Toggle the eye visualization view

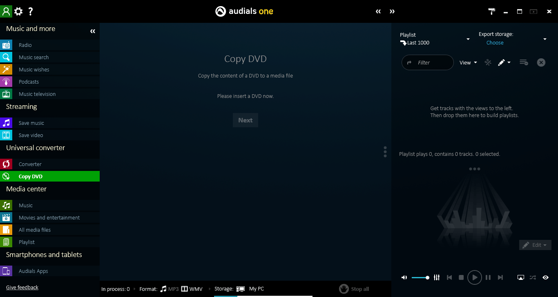pyautogui.click(x=545, y=277)
